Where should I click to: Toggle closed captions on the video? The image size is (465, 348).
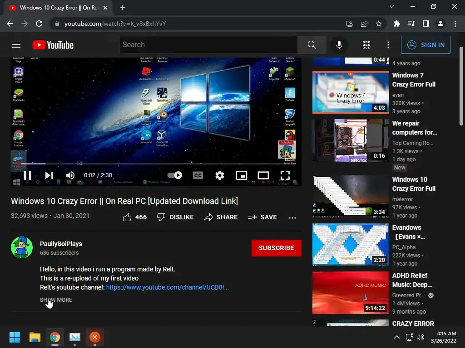coord(198,175)
